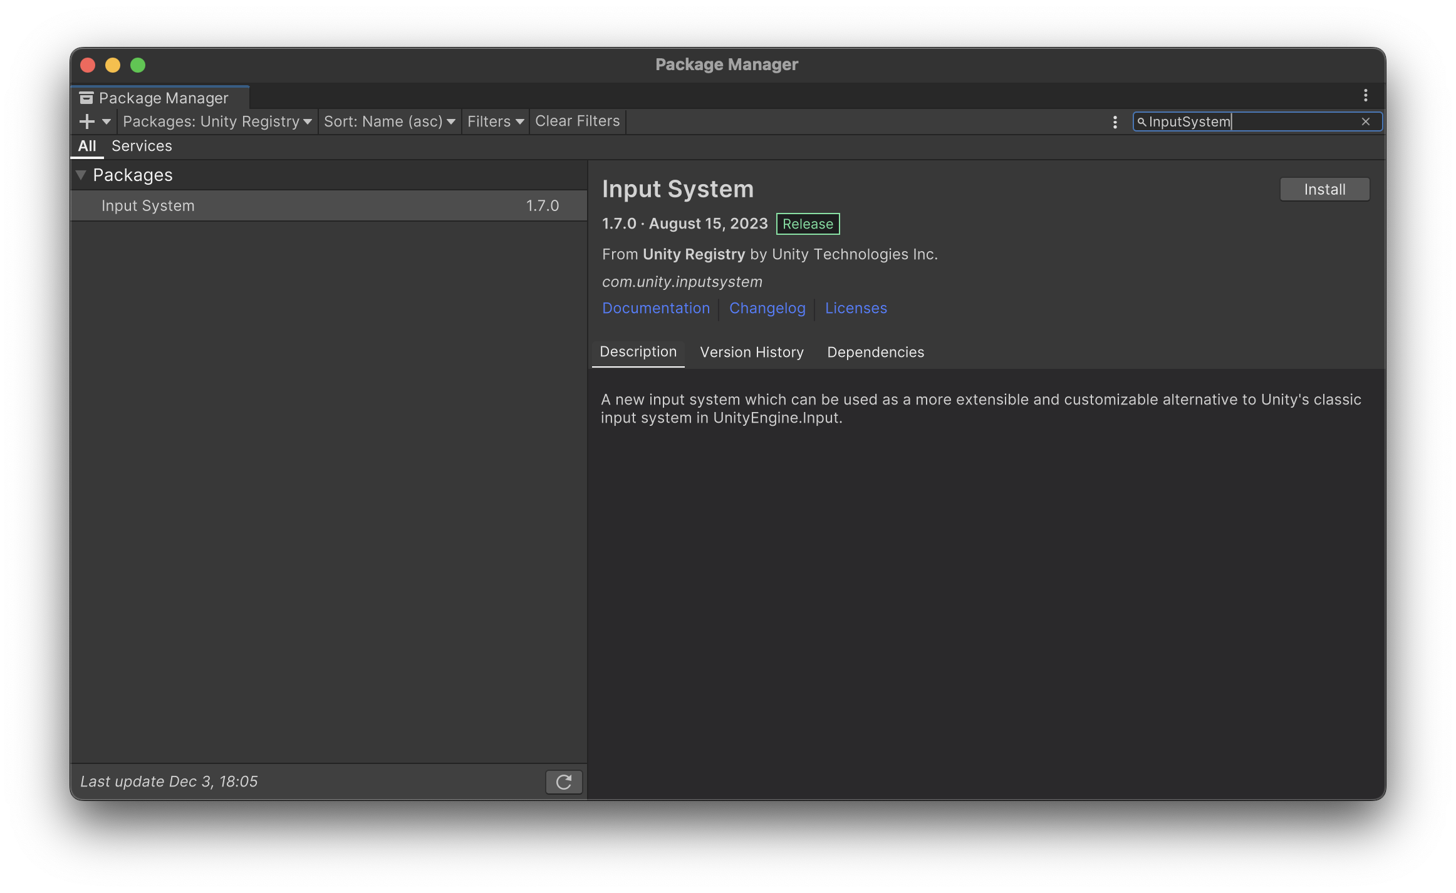Viewport: 1456px width, 893px height.
Task: Open the toolbar advanced options kebab menu
Action: pyautogui.click(x=1115, y=122)
